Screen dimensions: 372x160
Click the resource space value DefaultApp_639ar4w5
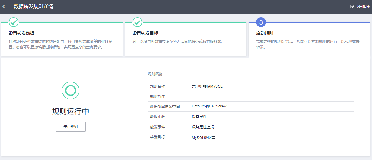pos(210,106)
